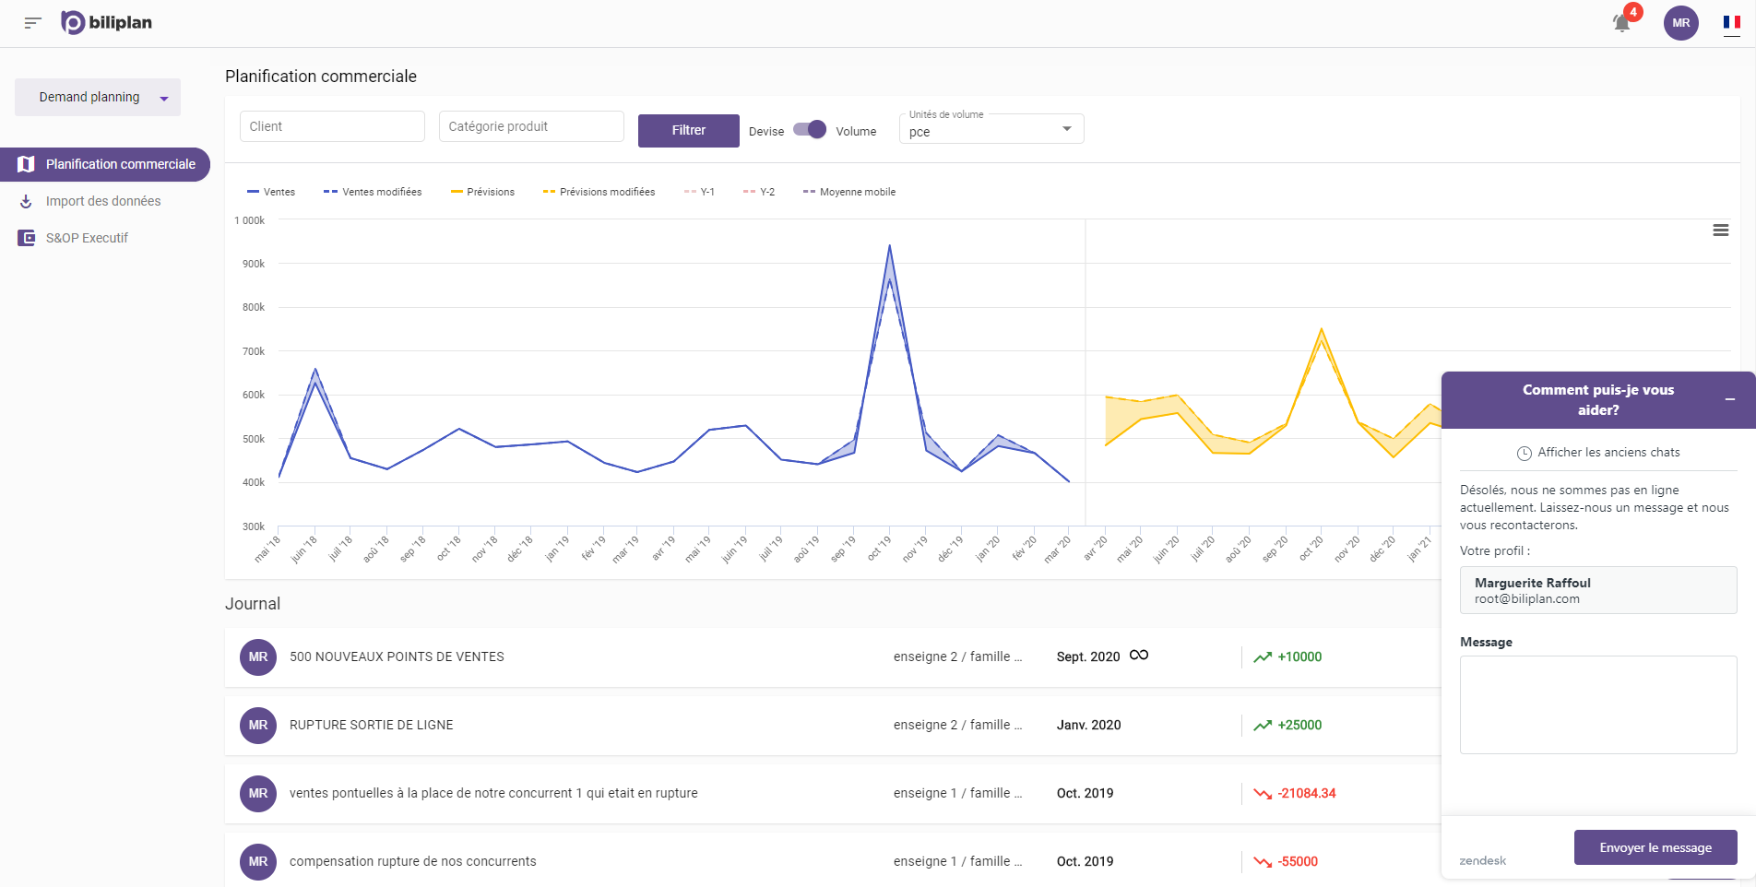The width and height of the screenshot is (1756, 887).
Task: Click the +25000 value
Action: click(x=1299, y=726)
